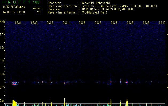
Task: Click the 0636 time marker
Action: (x=98, y=23)
